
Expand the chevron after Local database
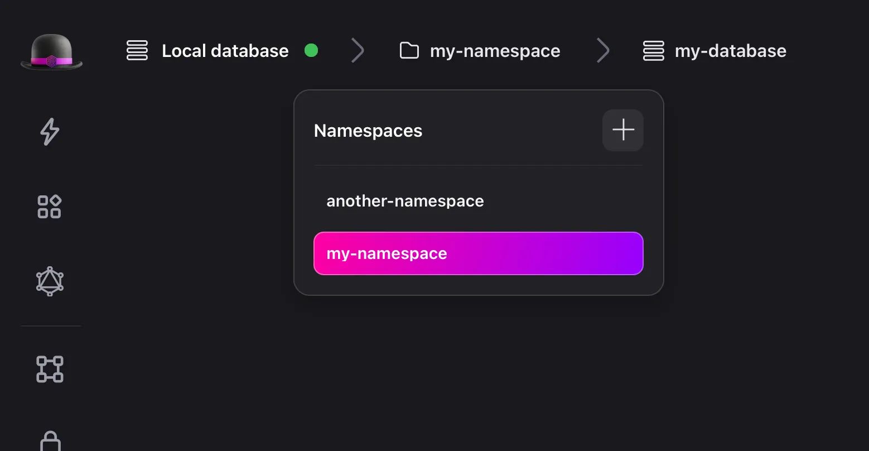point(358,50)
